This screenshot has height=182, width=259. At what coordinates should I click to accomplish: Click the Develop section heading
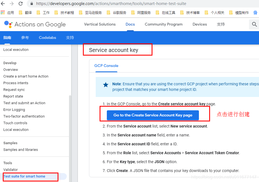pyautogui.click(x=10, y=63)
